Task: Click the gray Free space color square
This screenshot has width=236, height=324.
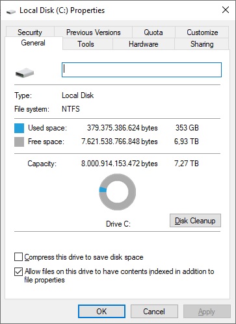Action: click(x=19, y=142)
